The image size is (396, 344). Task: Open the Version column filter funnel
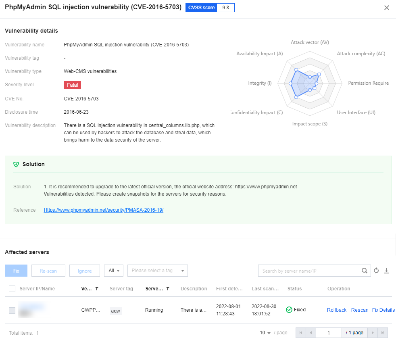pos(96,289)
